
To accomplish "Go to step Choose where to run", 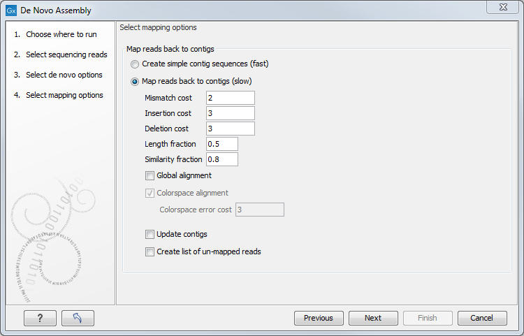I will pos(61,34).
